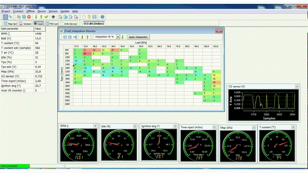Click the small square button on O2 sensor graph
Viewport: 308px width, 173px height.
[297, 86]
